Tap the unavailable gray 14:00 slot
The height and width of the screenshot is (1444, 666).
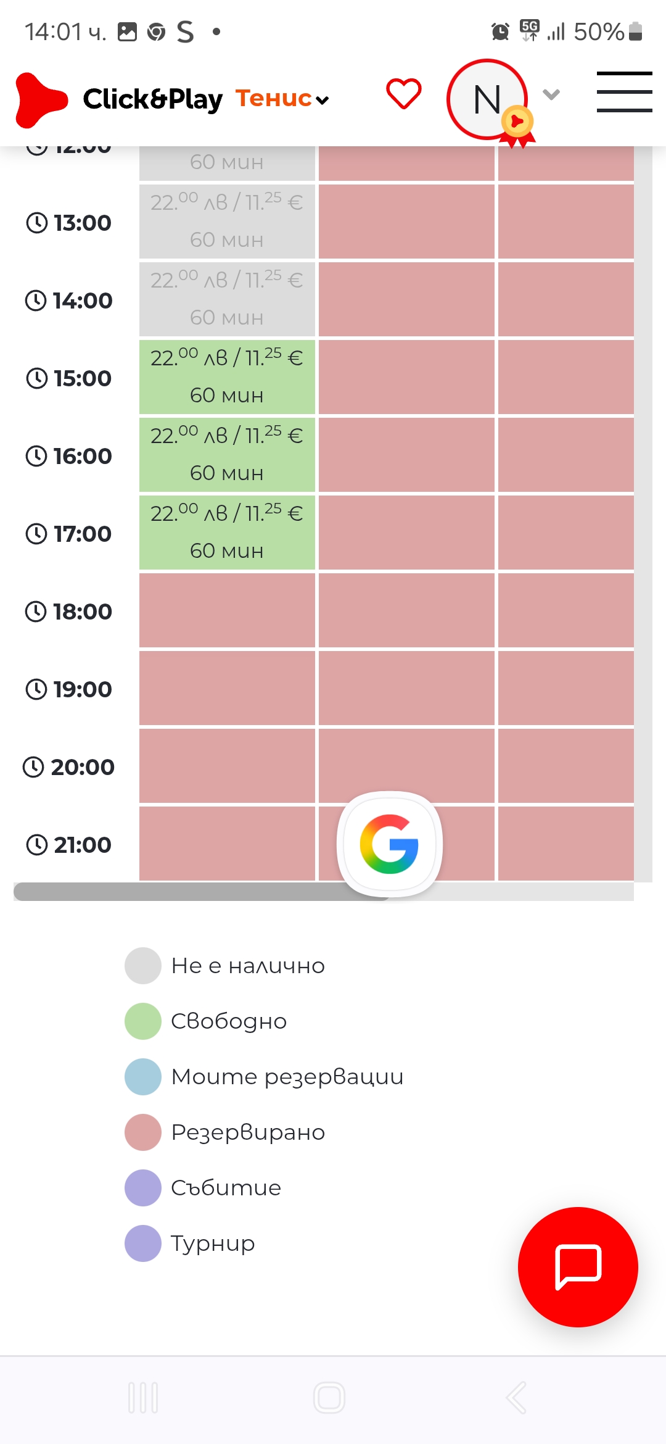point(227,299)
